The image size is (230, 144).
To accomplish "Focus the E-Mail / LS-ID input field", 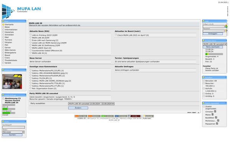I will (x=214, y=26).
